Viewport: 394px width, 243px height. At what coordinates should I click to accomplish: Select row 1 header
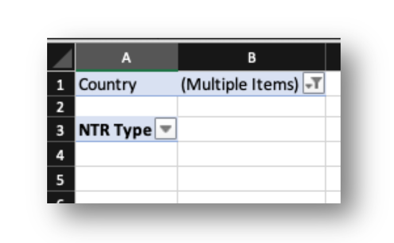pyautogui.click(x=61, y=84)
